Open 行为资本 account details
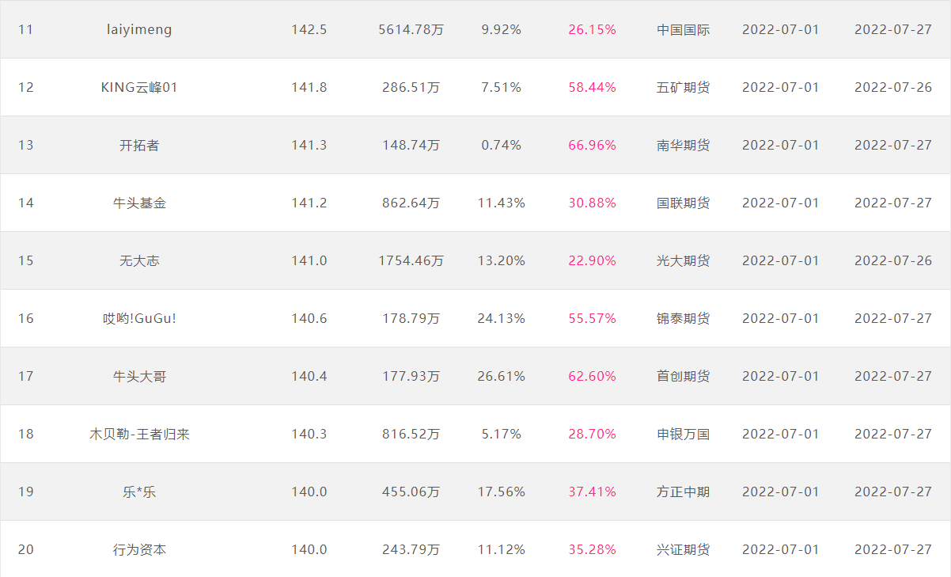 click(x=139, y=550)
